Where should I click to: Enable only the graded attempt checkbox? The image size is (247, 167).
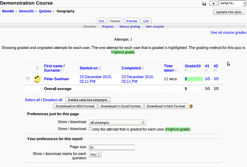[90, 129]
